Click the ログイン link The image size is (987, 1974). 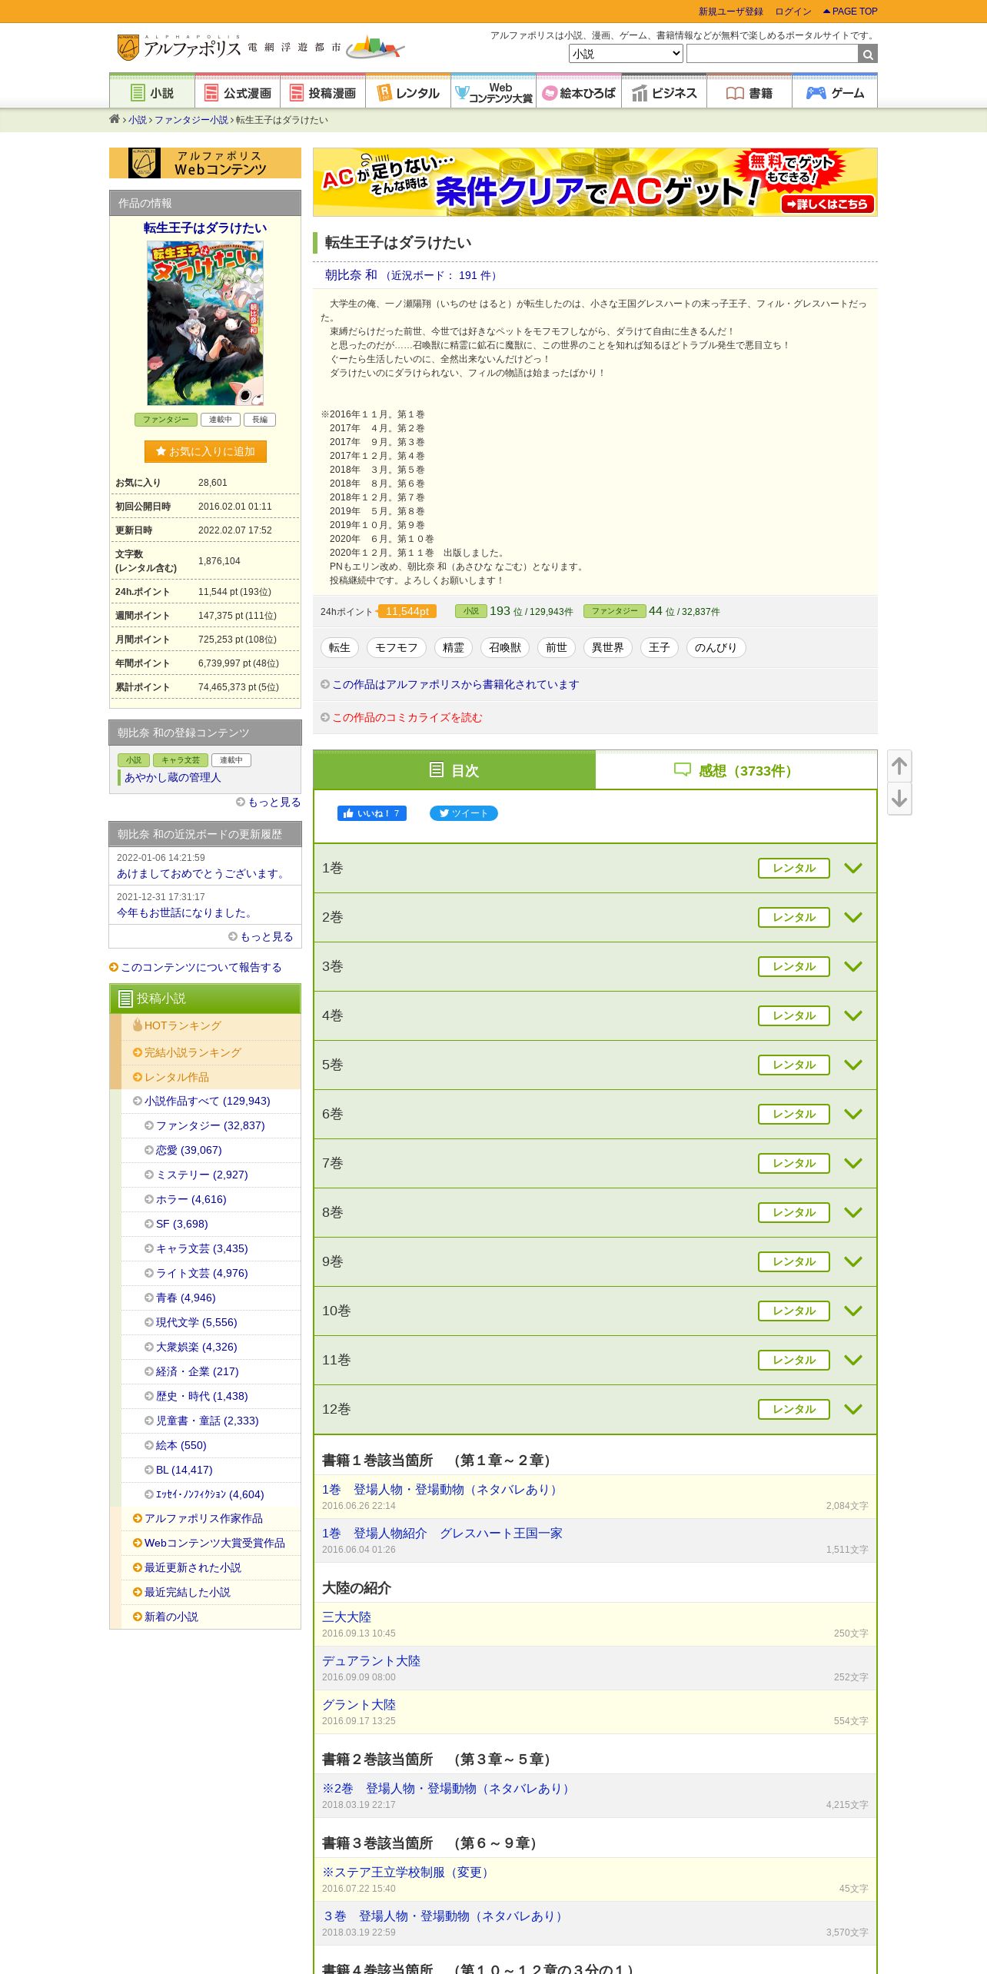pos(793,12)
